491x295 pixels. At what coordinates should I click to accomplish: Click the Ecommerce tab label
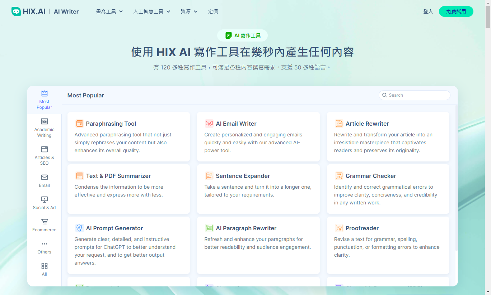click(45, 230)
